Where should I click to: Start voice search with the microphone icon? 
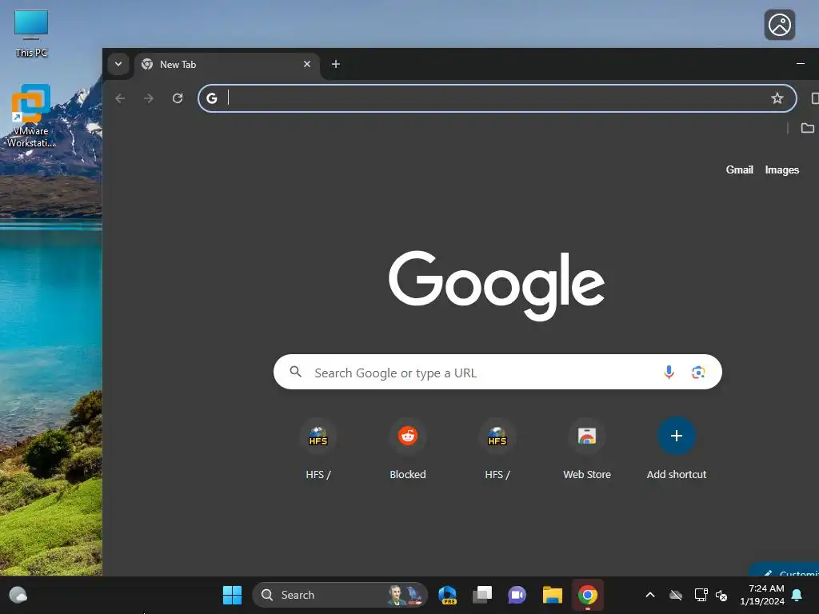point(669,372)
